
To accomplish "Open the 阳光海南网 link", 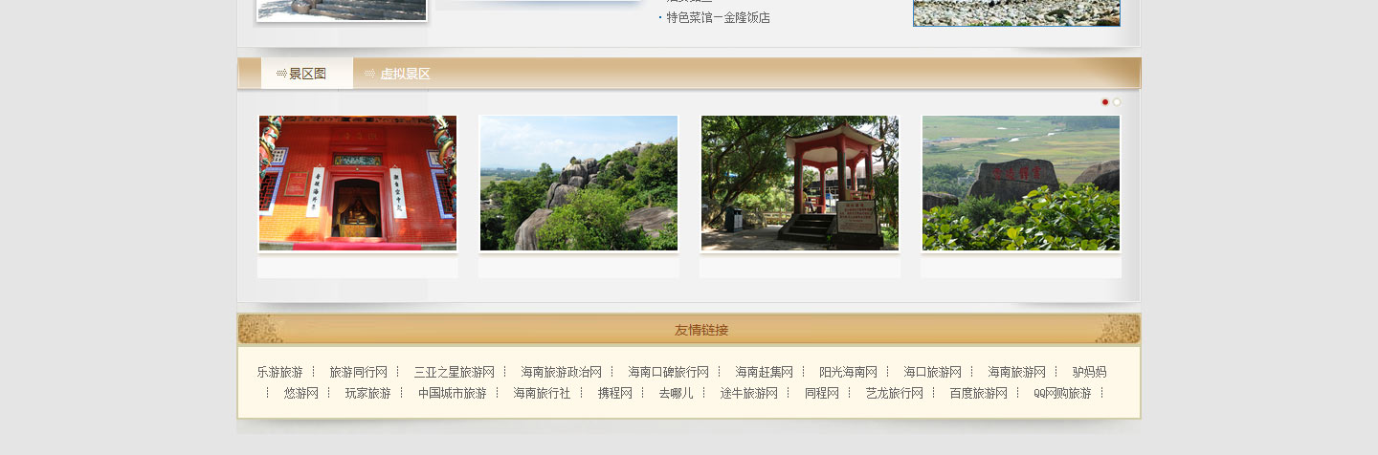I will click(x=848, y=372).
